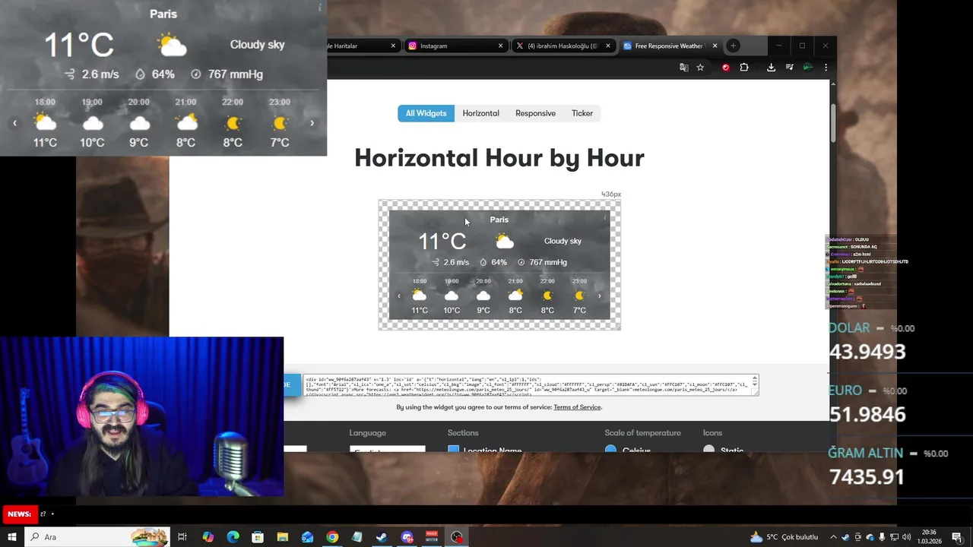Open Copilot from the taskbar
Image resolution: width=973 pixels, height=547 pixels.
pos(208,537)
